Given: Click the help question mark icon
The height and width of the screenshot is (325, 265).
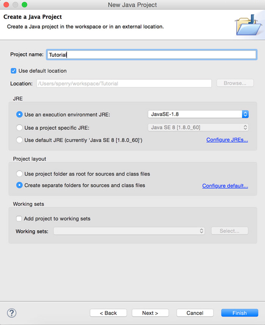Looking at the screenshot, I should (11, 313).
